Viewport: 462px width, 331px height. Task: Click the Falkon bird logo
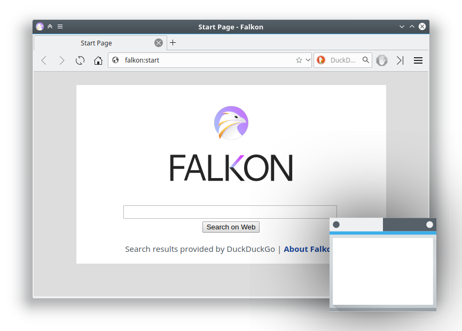click(231, 123)
